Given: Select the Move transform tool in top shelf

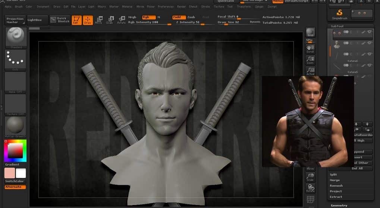Looking at the screenshot, I should coord(98,20).
